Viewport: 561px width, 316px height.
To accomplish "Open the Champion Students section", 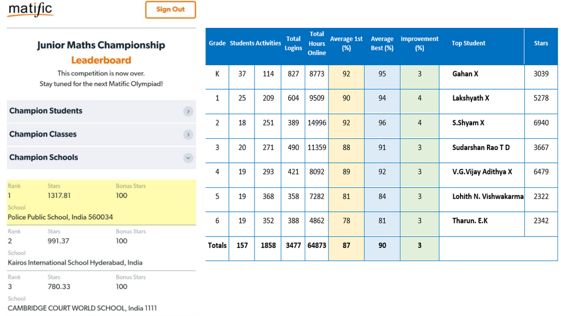I will 46,111.
